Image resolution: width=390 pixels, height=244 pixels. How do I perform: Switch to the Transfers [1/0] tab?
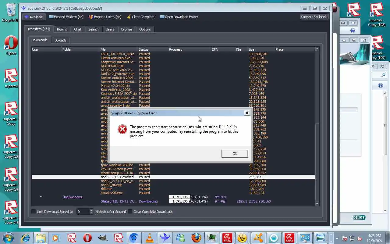tap(38, 29)
